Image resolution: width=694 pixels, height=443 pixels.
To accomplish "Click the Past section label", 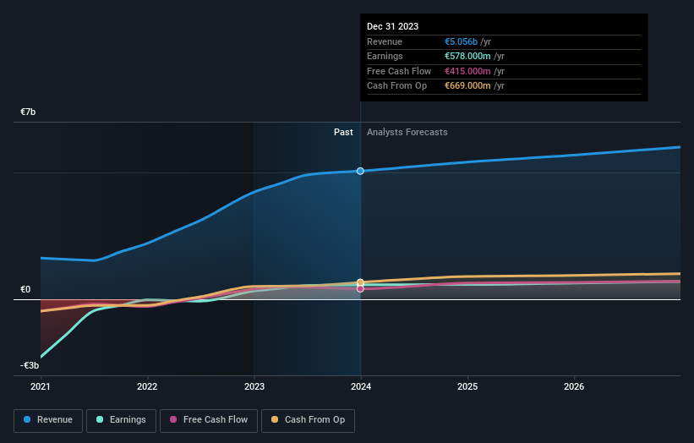I will pos(343,133).
